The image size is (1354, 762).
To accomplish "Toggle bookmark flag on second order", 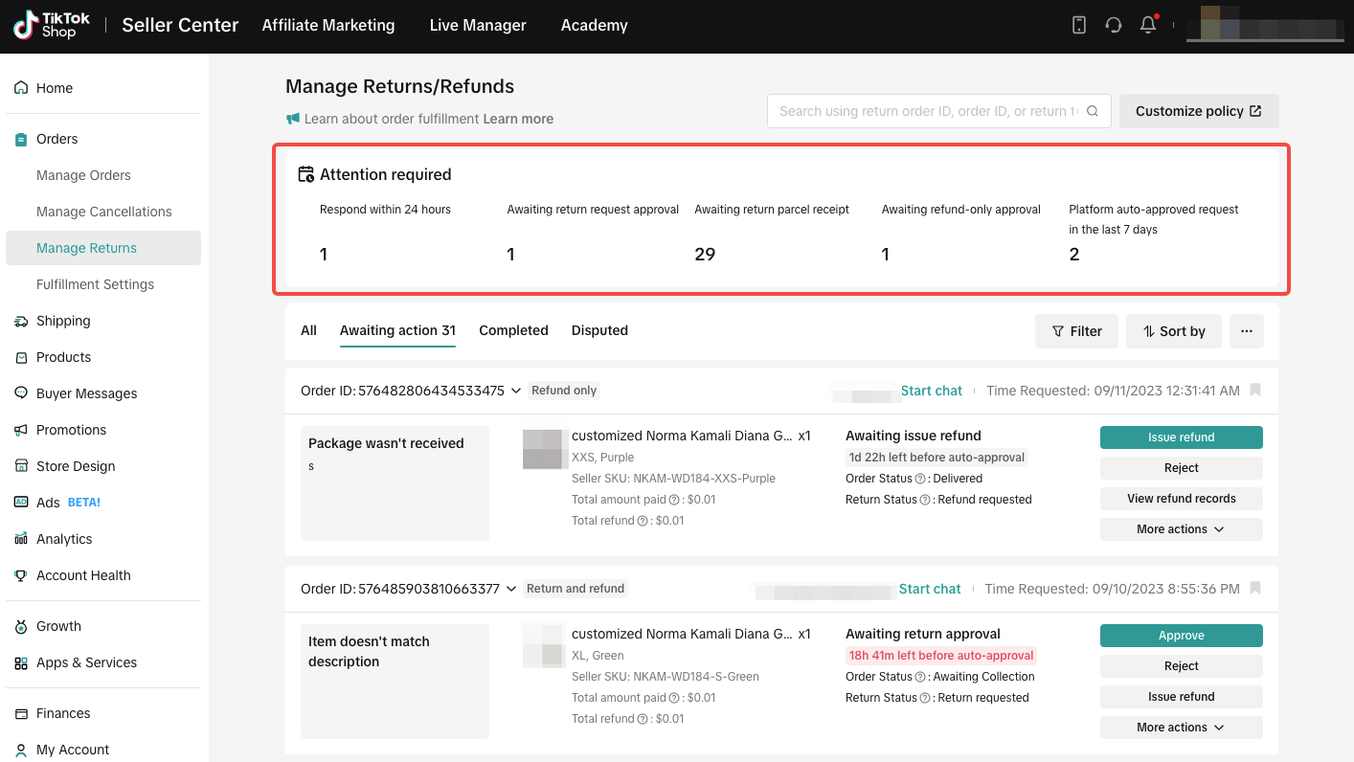I will 1255,589.
